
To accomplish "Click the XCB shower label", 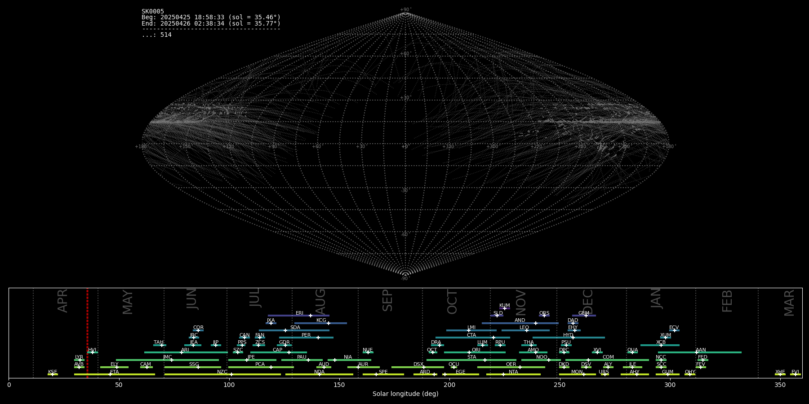I will [661, 343].
